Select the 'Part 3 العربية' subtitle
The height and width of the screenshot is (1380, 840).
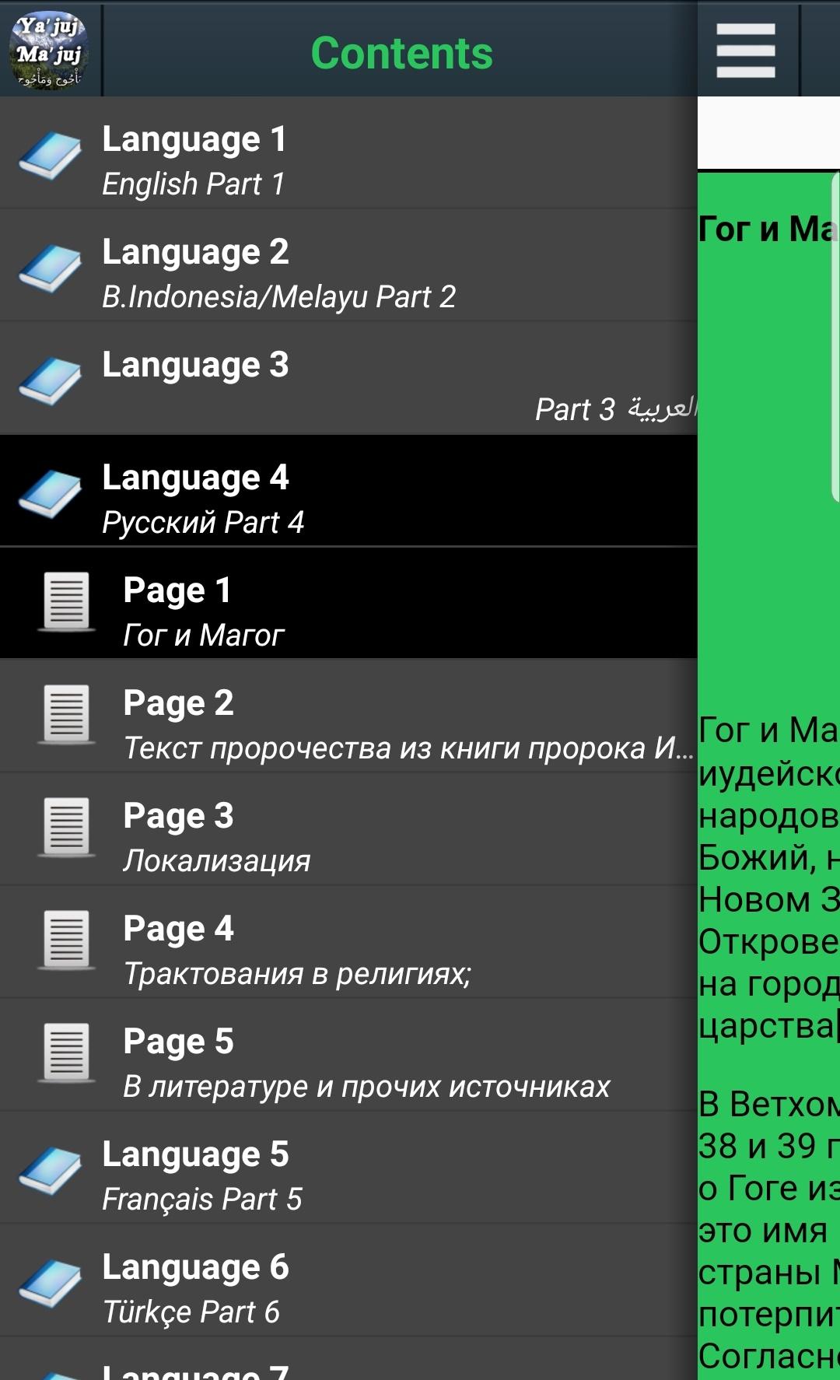click(x=616, y=409)
